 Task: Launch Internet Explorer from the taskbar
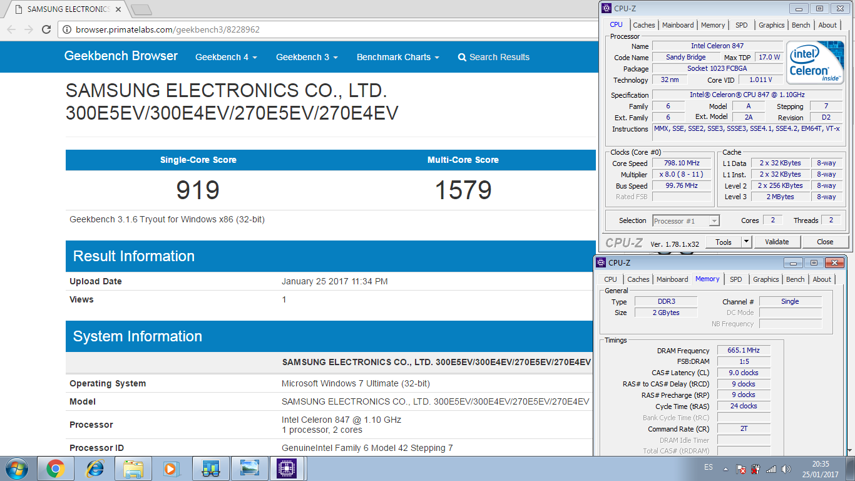[x=95, y=468]
